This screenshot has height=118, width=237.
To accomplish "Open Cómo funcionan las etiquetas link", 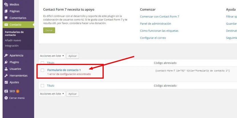I will point(159,31).
